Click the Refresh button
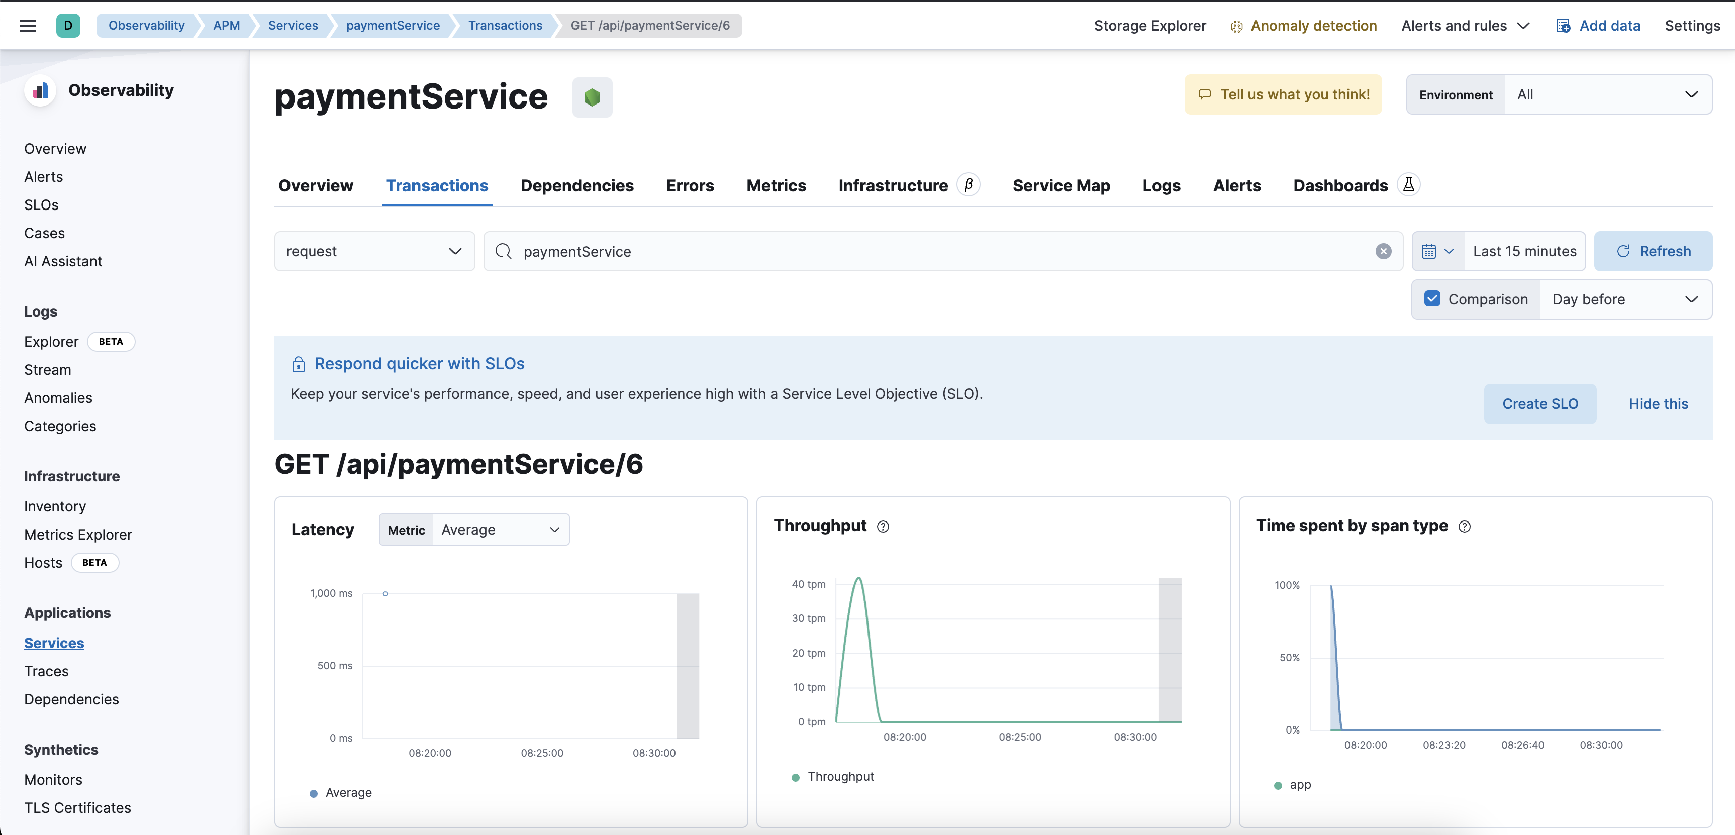 click(1653, 251)
